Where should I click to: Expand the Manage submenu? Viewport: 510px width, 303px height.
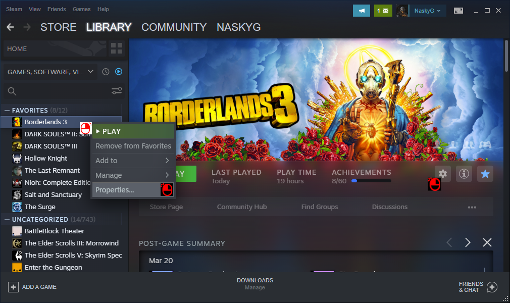click(x=133, y=175)
